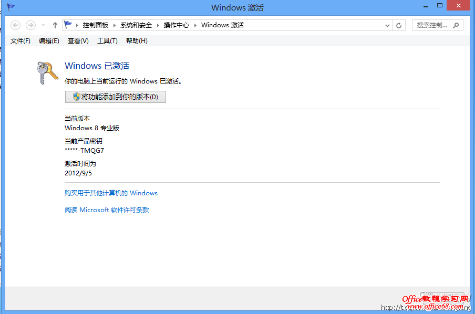Screen dimensions: 475x314
Task: Click the back navigation arrow
Action: click(15, 25)
